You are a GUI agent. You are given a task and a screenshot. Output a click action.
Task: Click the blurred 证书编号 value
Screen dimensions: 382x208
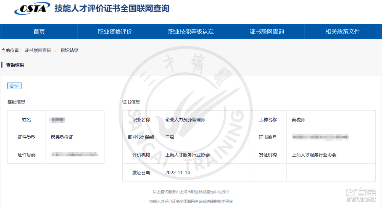click(320, 137)
